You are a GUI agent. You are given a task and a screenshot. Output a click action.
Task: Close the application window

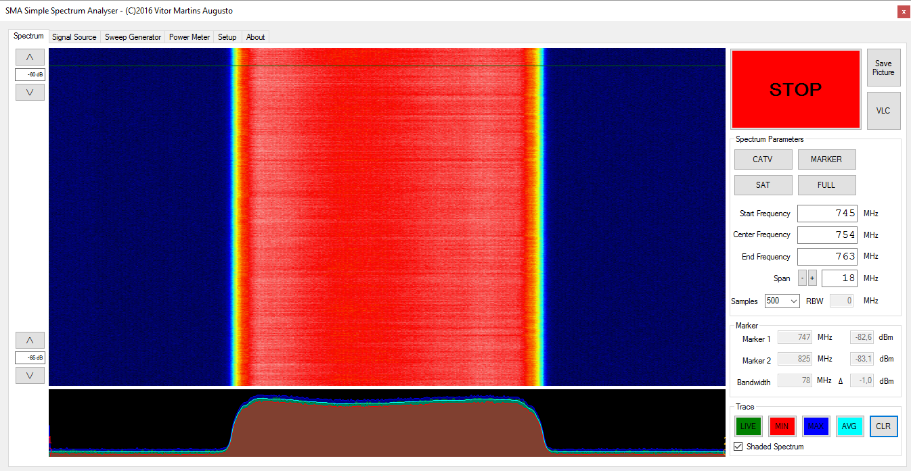(903, 11)
